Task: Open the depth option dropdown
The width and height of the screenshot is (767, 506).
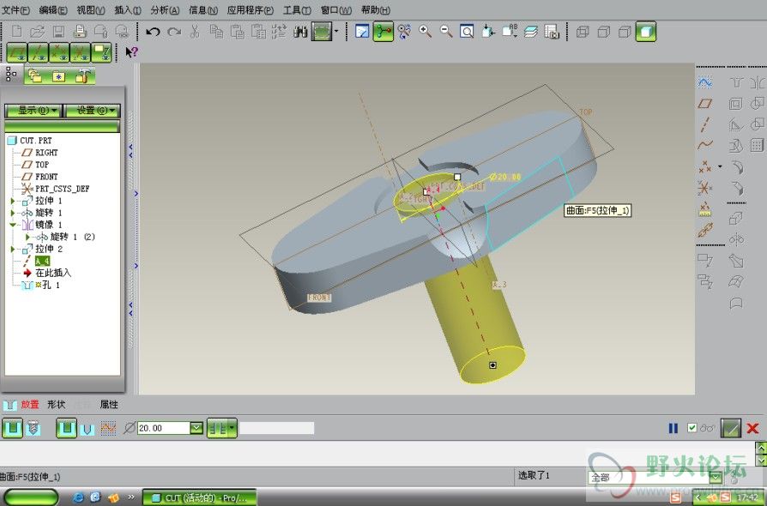Action: point(232,429)
